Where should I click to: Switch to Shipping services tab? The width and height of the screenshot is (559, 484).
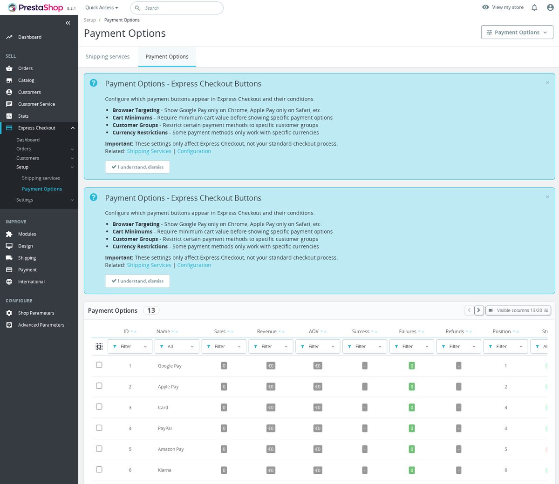click(x=108, y=57)
